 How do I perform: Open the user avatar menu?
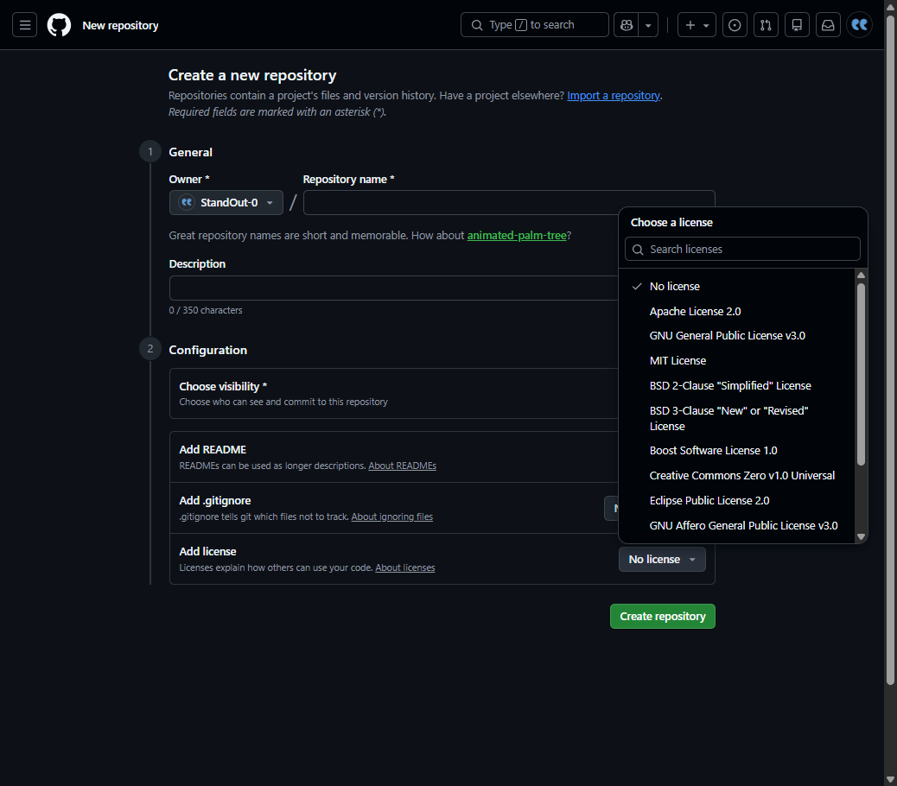coord(859,25)
